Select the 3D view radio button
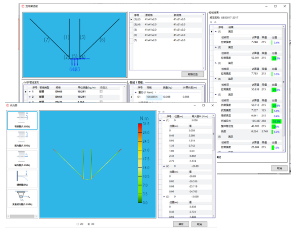Viewport: 295px width, 236px height. tap(89, 224)
